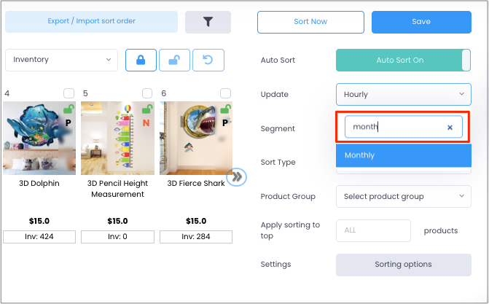Screen dimensions: 489x304
Task: Clear the segment search with the X icon
Action: (x=450, y=128)
